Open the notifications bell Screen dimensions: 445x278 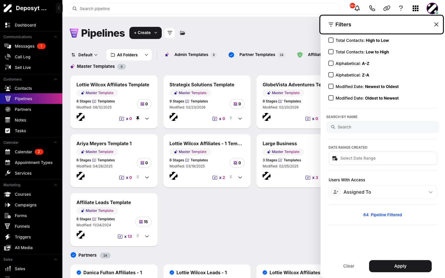[357, 8]
